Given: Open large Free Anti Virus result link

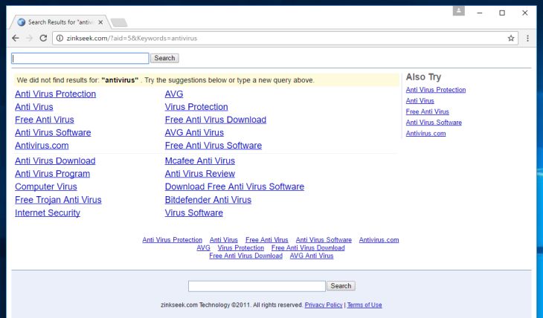Looking at the screenshot, I should tap(45, 120).
